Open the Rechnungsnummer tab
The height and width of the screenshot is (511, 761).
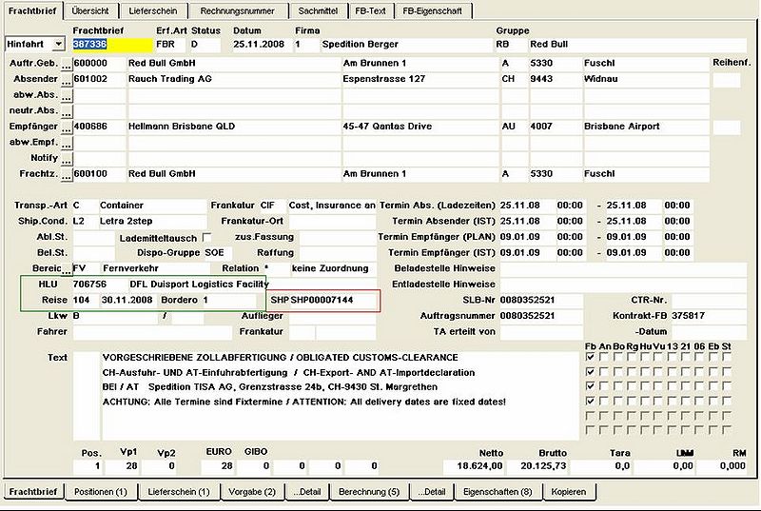click(x=237, y=10)
